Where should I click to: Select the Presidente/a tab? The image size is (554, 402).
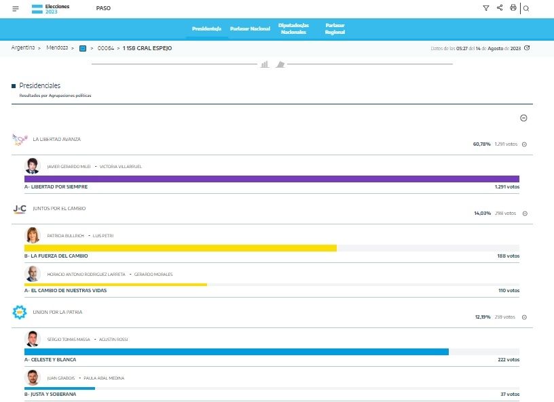[207, 28]
